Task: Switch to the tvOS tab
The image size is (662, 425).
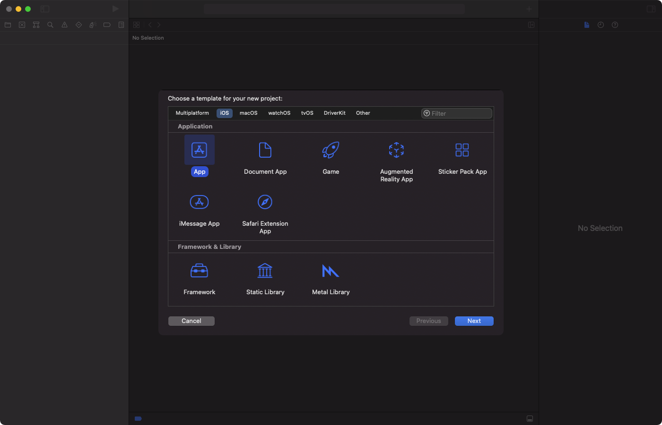Action: pos(307,113)
